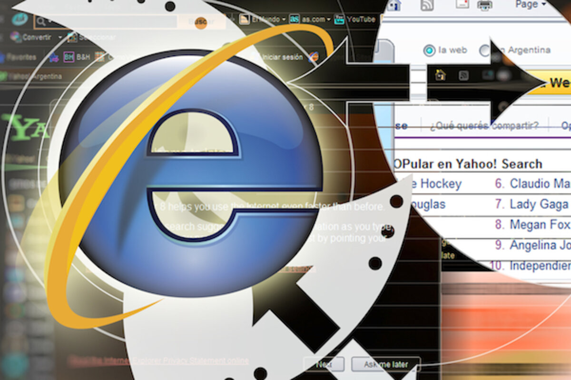571x380 pixels.
Task: Click the Lady Gaga search link
Action: [x=539, y=204]
